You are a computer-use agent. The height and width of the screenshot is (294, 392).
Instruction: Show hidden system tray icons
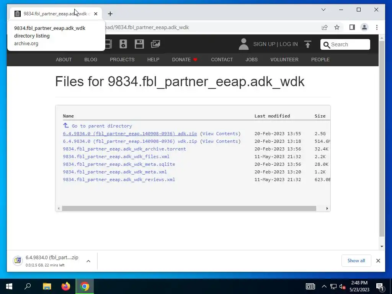(324, 286)
